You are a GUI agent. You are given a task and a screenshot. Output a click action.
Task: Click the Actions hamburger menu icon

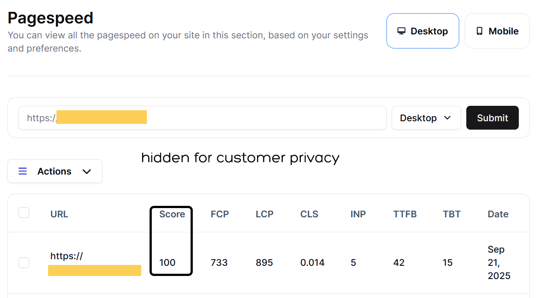tap(22, 171)
